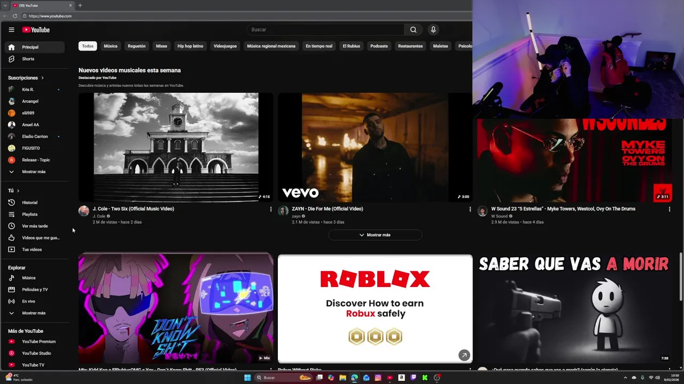Select the Mixes filter chip

pos(161,46)
